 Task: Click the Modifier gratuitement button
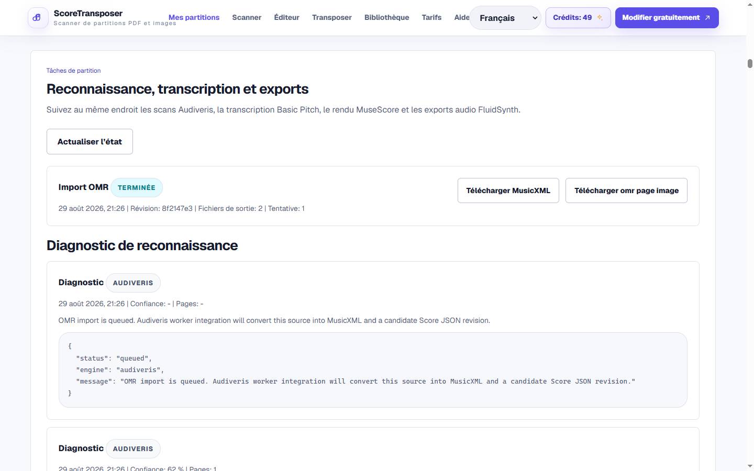click(667, 18)
